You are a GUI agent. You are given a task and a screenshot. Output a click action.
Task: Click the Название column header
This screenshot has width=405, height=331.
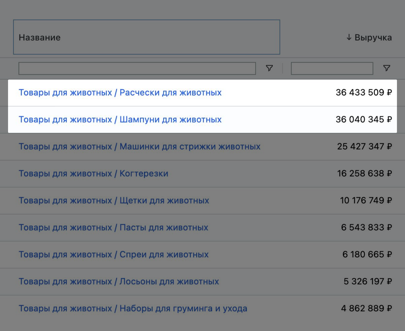147,37
